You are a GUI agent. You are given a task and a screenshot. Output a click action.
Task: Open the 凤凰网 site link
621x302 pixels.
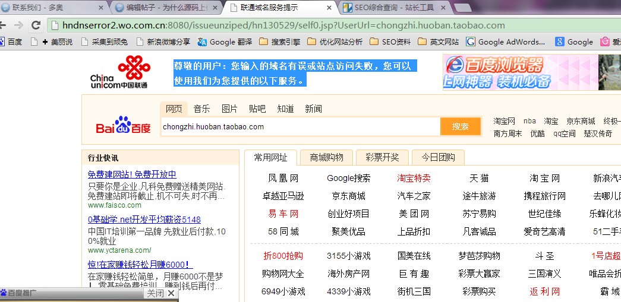283,178
